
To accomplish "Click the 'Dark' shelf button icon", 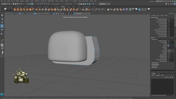I will pyautogui.click(x=136, y=10).
